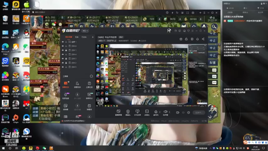The height and width of the screenshot is (151, 268).
Task: Click the stream status button at bottom right
Action: (199, 112)
